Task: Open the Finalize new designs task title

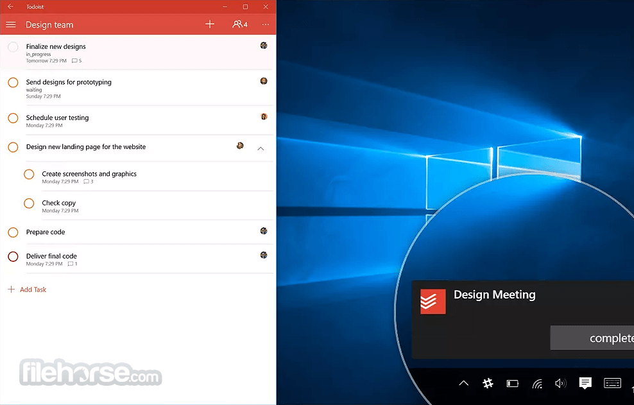Action: (x=56, y=46)
